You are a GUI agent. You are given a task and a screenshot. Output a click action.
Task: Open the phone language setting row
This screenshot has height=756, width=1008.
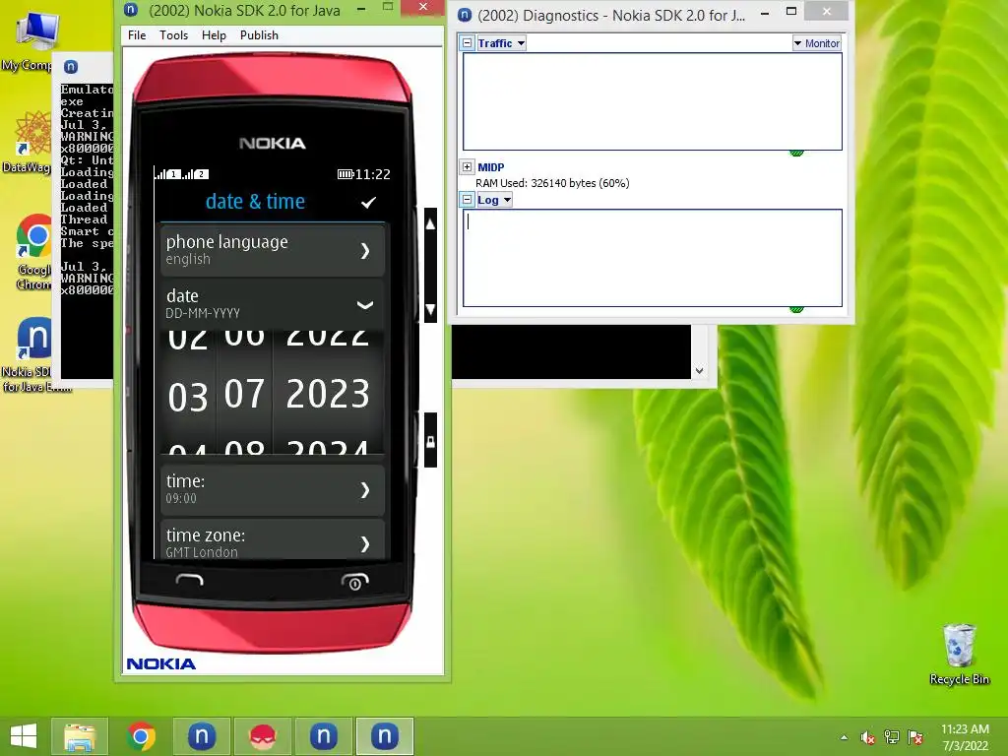273,250
